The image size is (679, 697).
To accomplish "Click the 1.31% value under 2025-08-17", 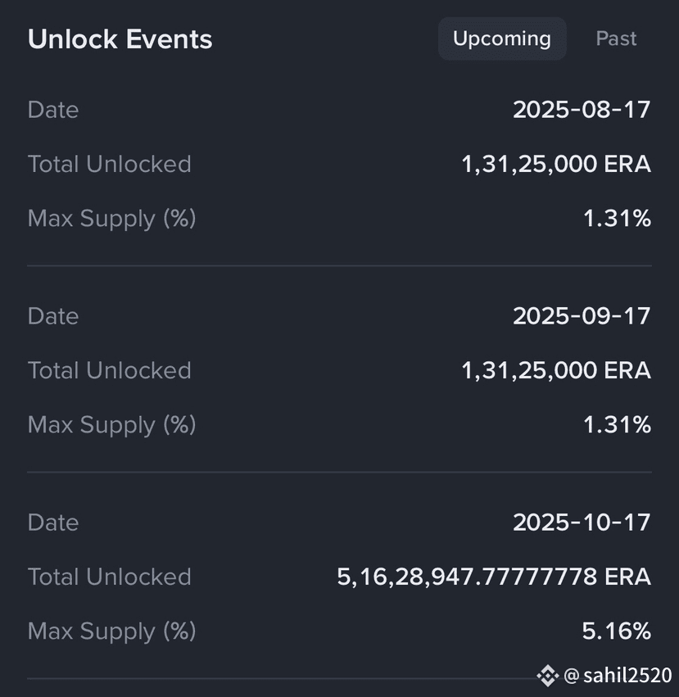I will 618,218.
